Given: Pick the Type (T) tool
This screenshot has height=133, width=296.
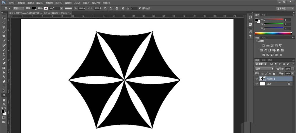Looking at the screenshot, I should 4,86.
